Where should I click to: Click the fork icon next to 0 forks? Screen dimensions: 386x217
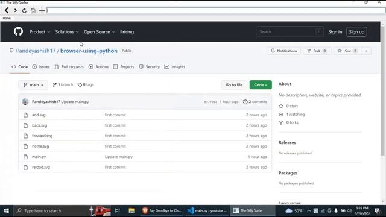pyautogui.click(x=281, y=122)
